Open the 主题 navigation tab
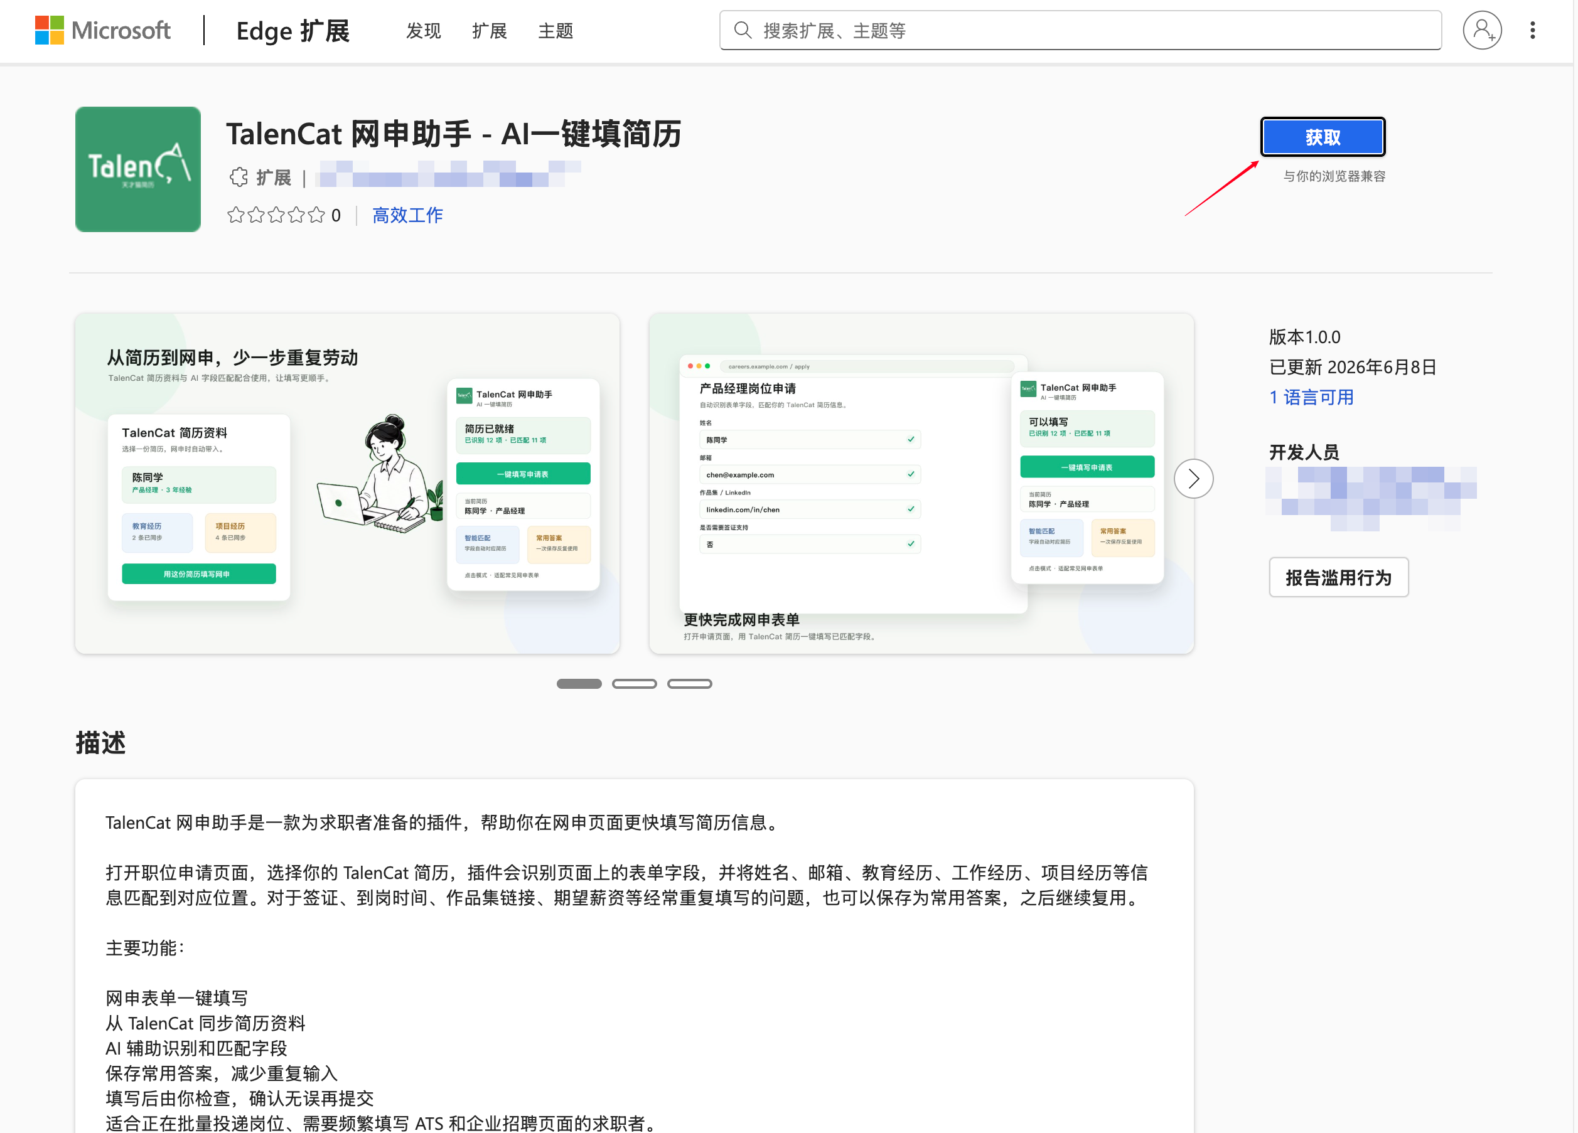Viewport: 1578px width, 1133px height. (x=556, y=31)
